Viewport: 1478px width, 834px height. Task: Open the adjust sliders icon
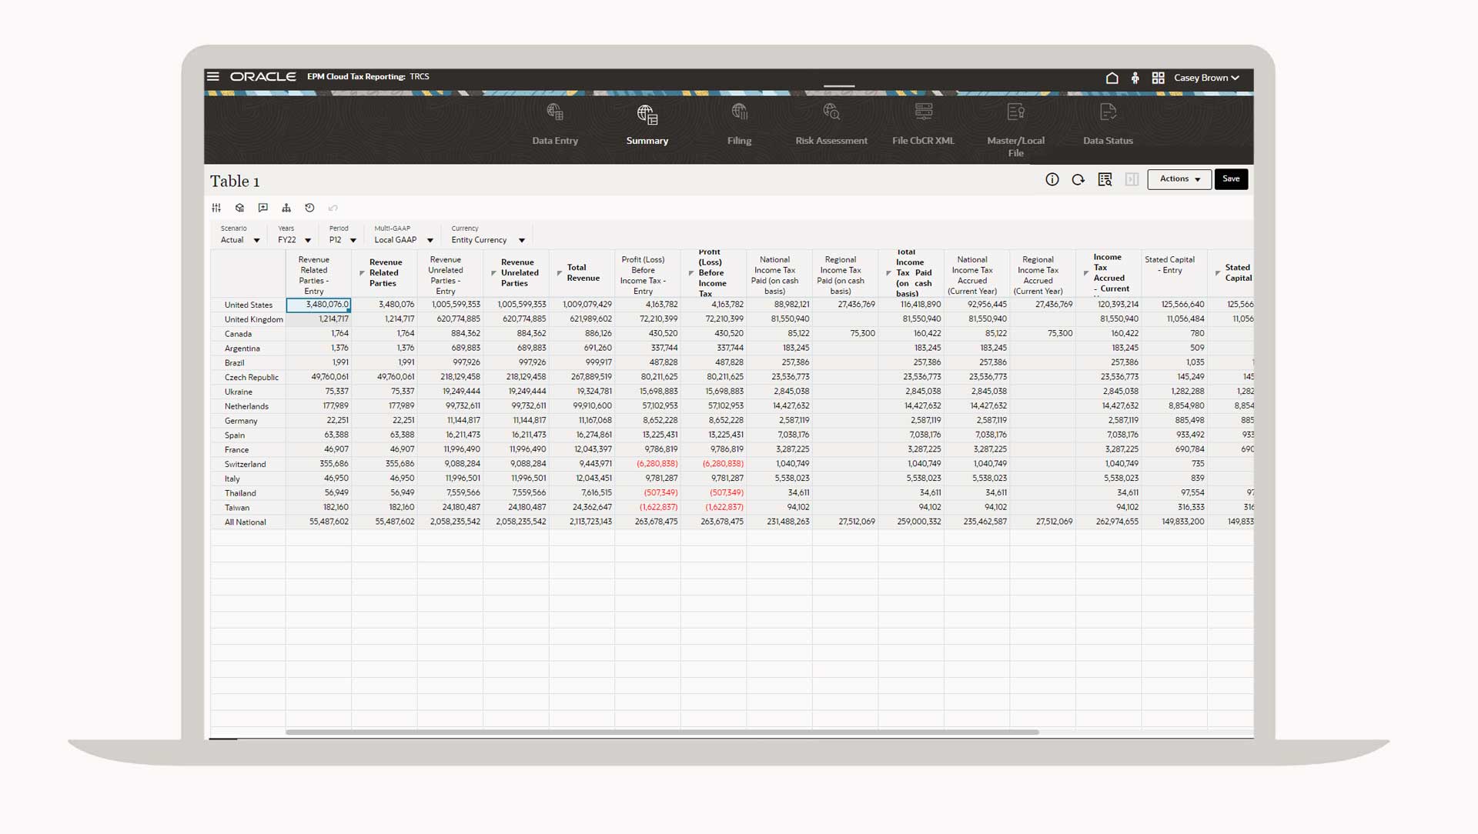click(x=216, y=208)
